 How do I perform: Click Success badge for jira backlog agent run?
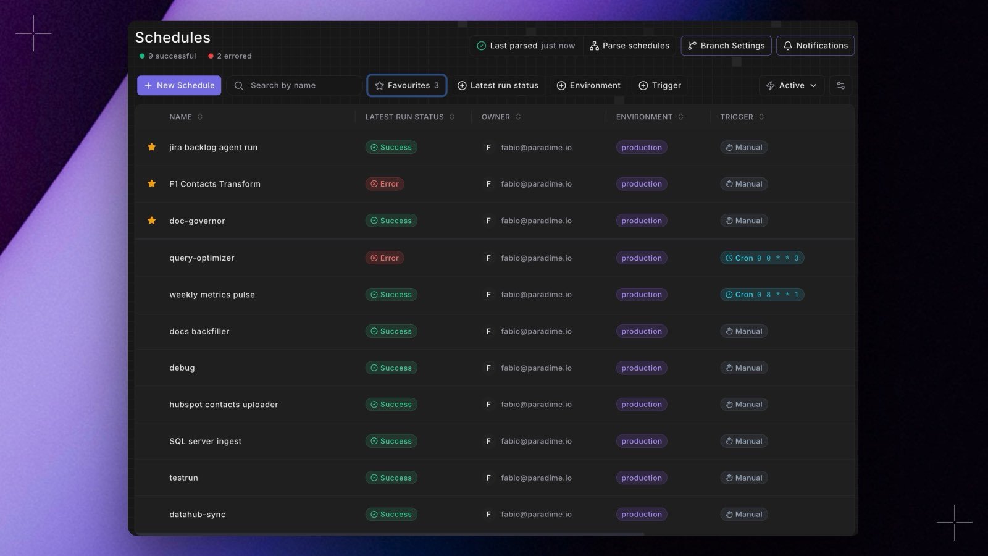click(x=391, y=147)
